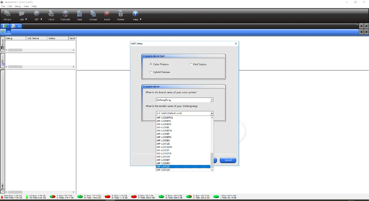Choose JHF-U3306FNS in model list
369x201 pixels.
click(x=183, y=117)
